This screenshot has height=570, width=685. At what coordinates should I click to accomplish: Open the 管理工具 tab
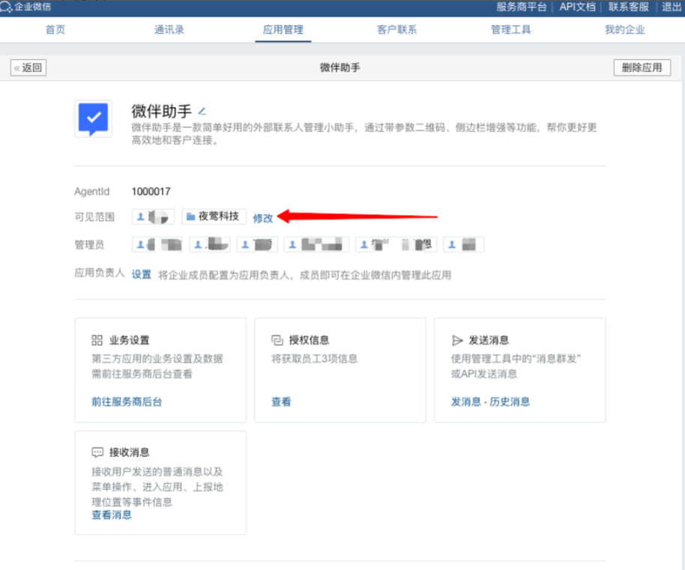click(511, 30)
